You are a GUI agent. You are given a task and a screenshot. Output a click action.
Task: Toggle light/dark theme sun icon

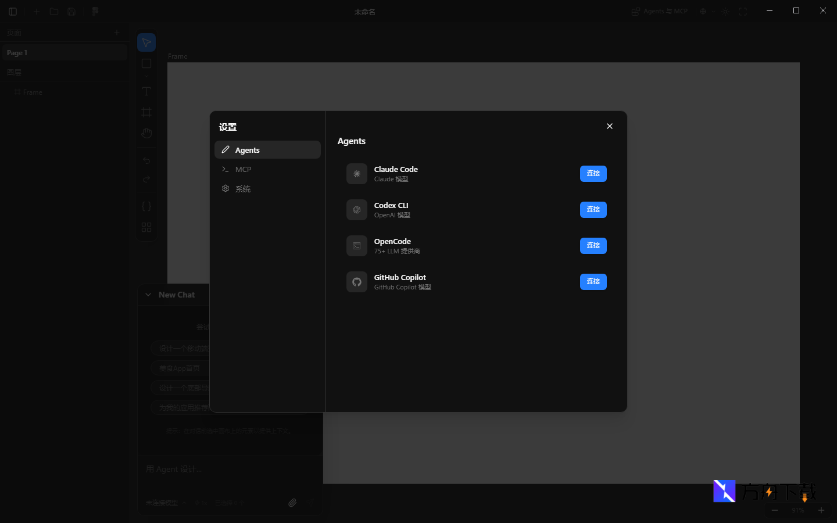(x=725, y=12)
